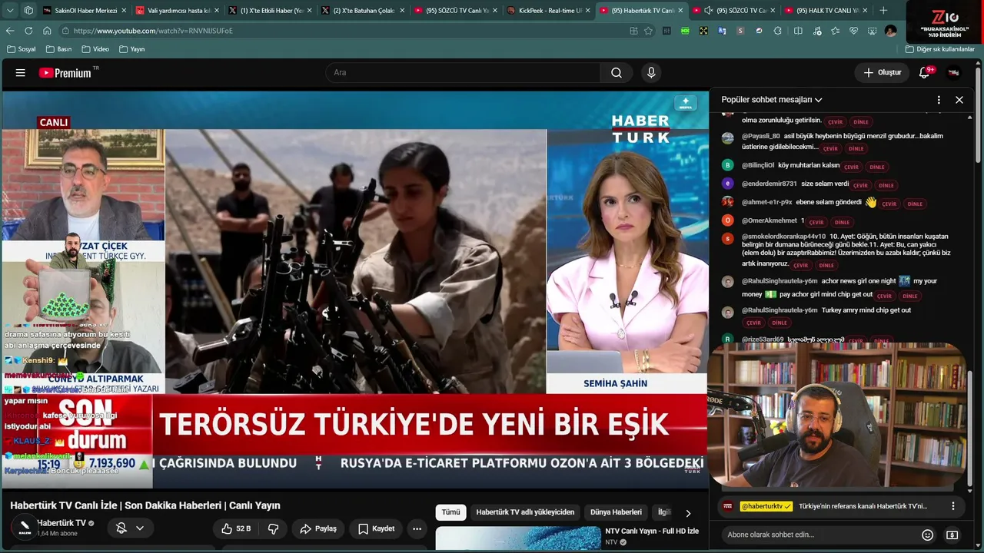Like the Habertürk live video
The image size is (984, 553).
236,528
